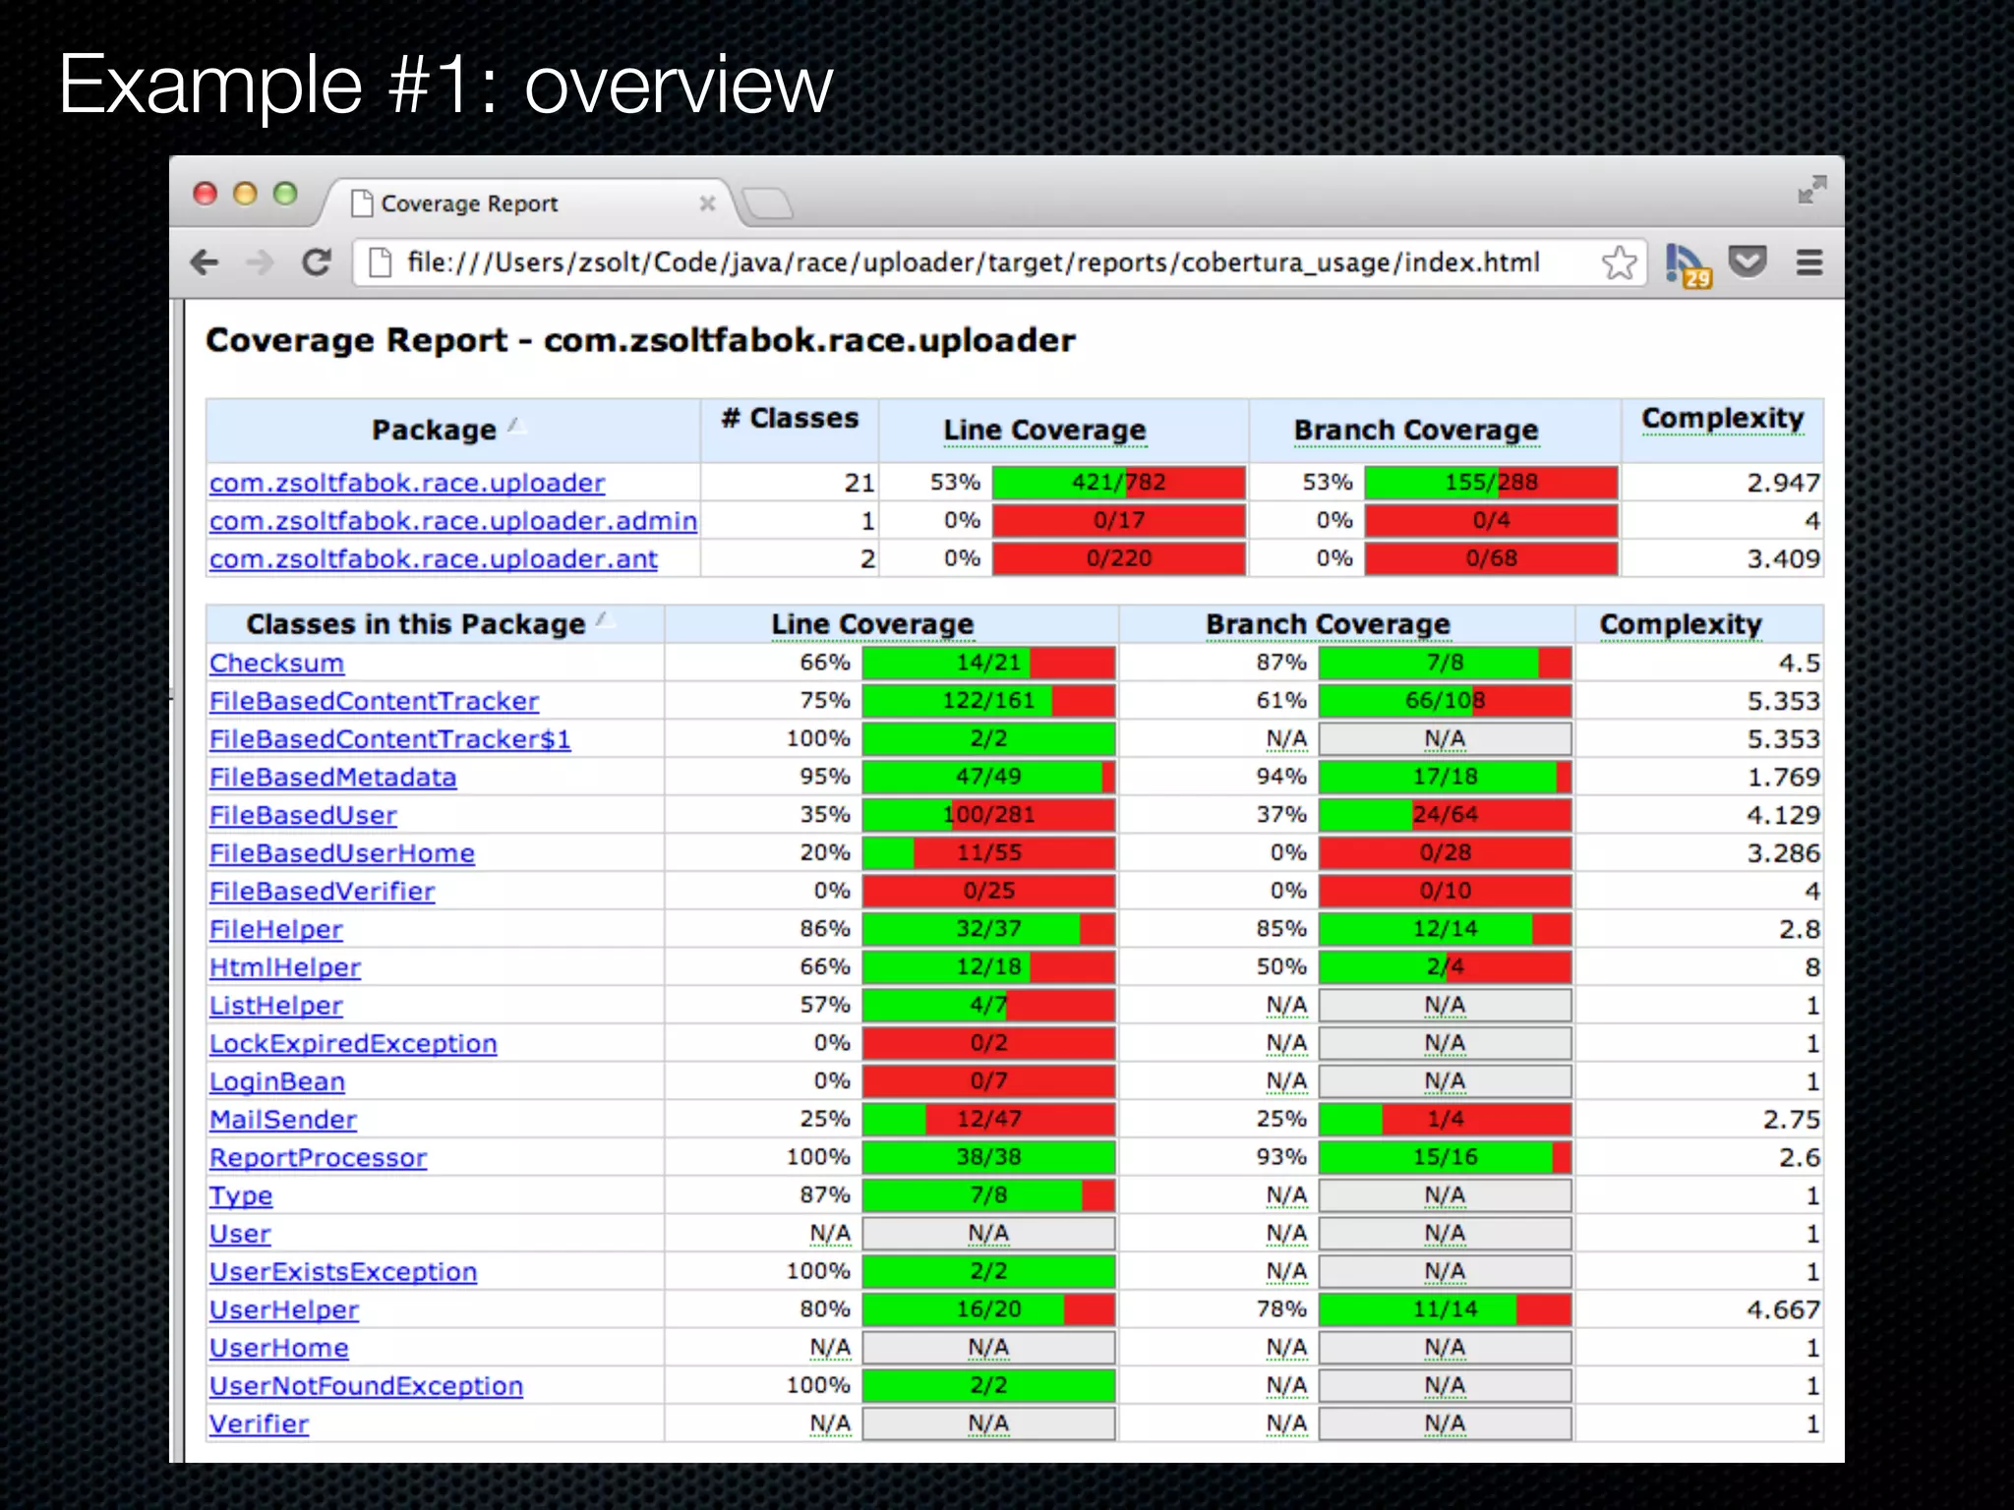Click the 66/108 branch coverage bar
Image resolution: width=2014 pixels, height=1510 pixels.
coord(1445,701)
